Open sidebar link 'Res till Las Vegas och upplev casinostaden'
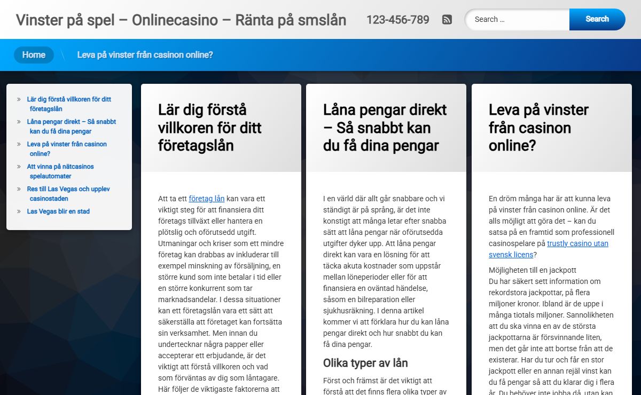This screenshot has width=641, height=395. tap(68, 194)
